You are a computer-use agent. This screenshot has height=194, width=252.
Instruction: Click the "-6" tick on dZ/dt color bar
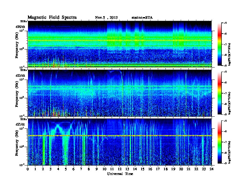click(x=225, y=132)
